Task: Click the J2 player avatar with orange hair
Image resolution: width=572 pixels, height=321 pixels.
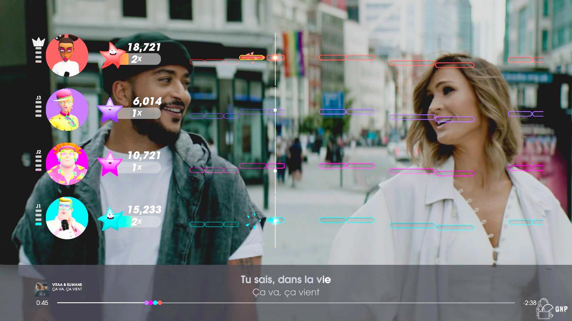Action: click(67, 164)
